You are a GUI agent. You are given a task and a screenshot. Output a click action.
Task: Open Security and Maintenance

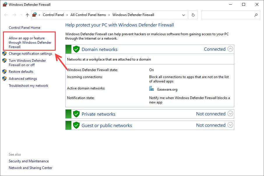[x=29, y=161]
